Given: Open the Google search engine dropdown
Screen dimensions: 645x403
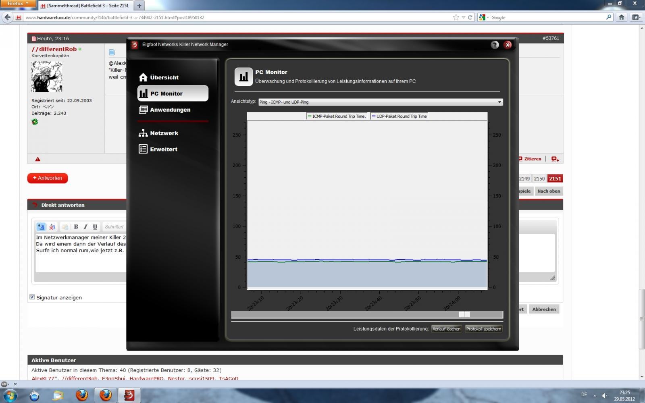Looking at the screenshot, I should tap(484, 17).
